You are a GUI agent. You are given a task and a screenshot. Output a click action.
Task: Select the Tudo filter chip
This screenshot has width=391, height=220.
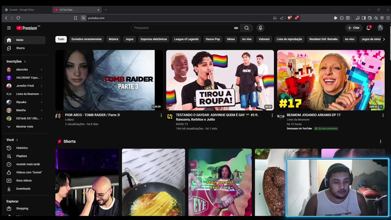click(61, 39)
